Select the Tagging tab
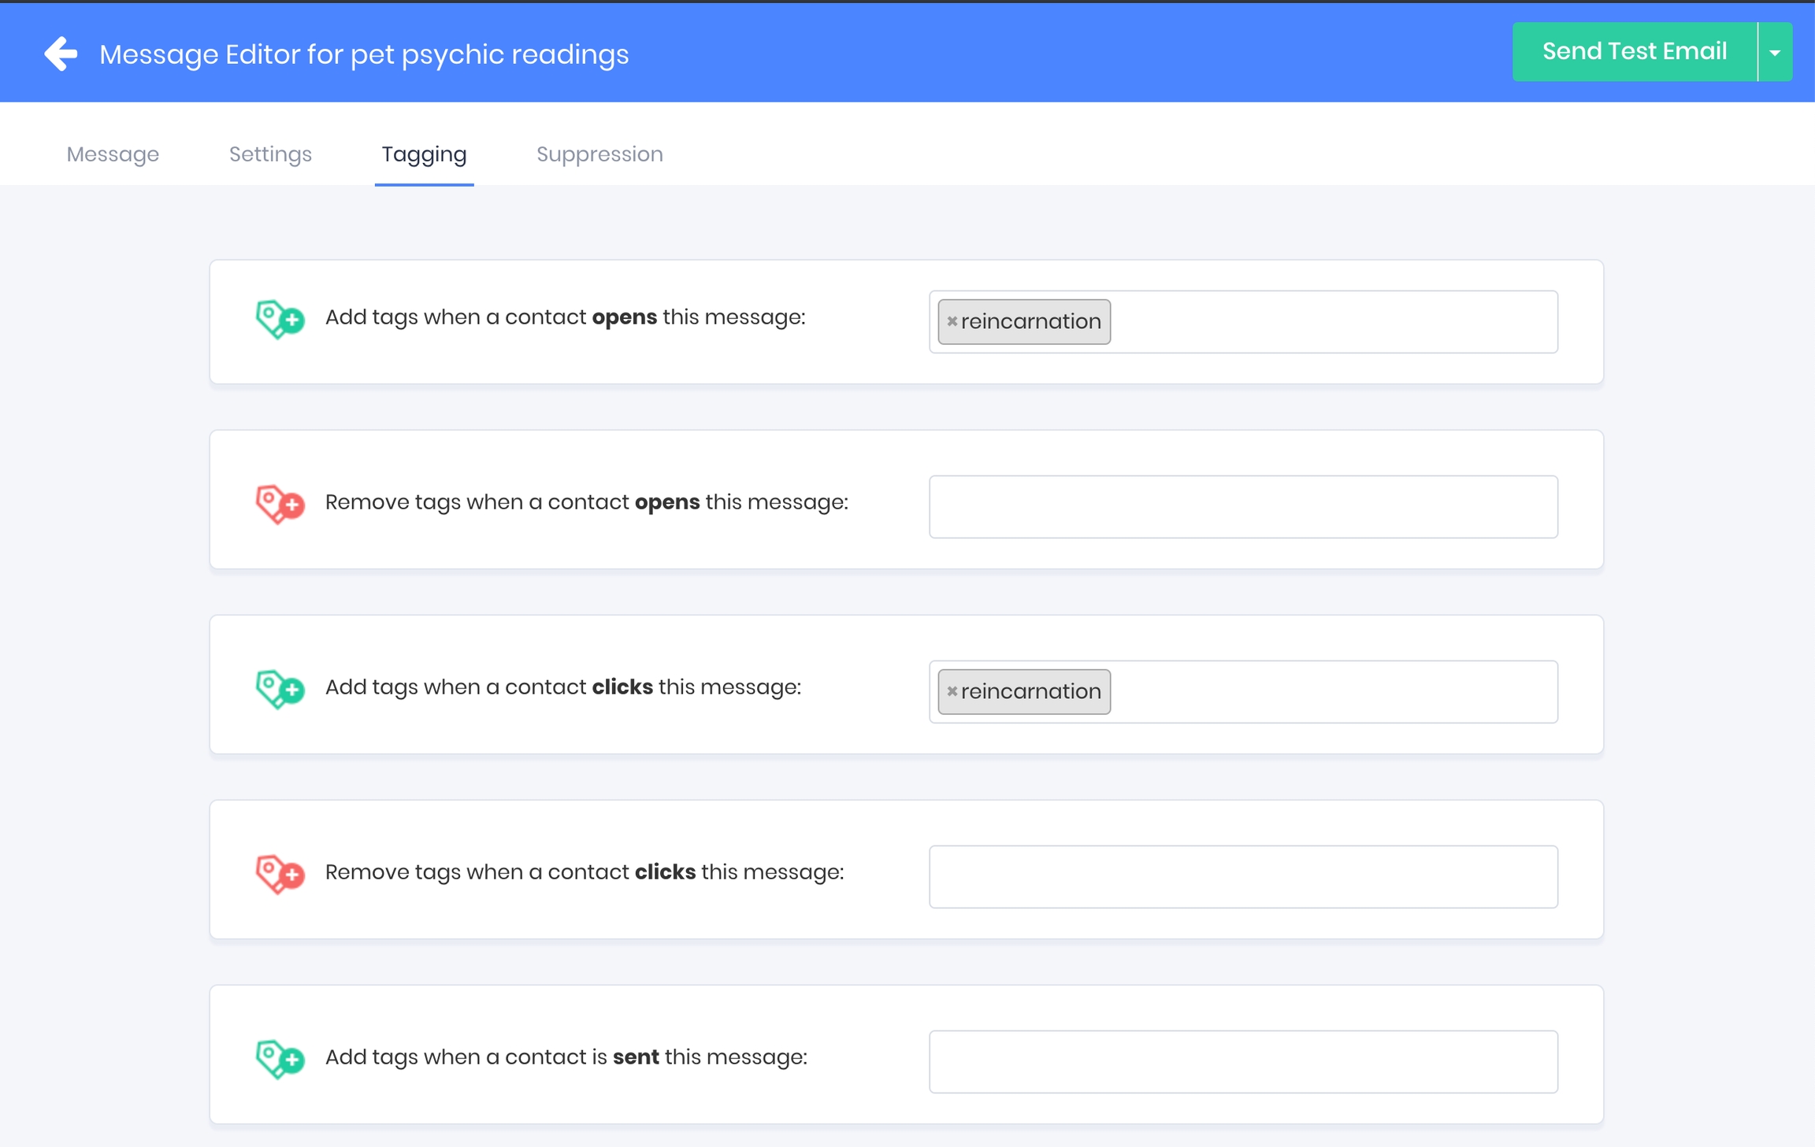 click(x=424, y=154)
